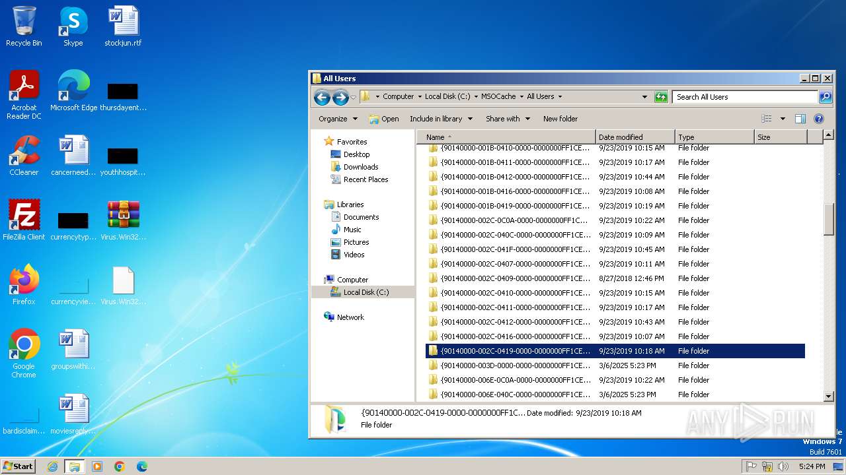This screenshot has height=475, width=846.
Task: Click the Edge taskbar icon
Action: 142,466
